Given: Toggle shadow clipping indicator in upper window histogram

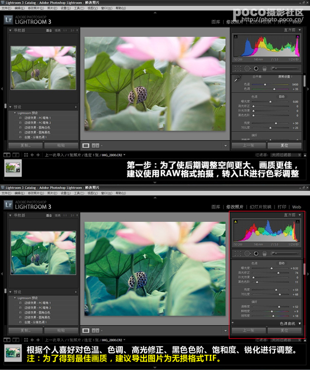Looking at the screenshot, I should 235,37.
